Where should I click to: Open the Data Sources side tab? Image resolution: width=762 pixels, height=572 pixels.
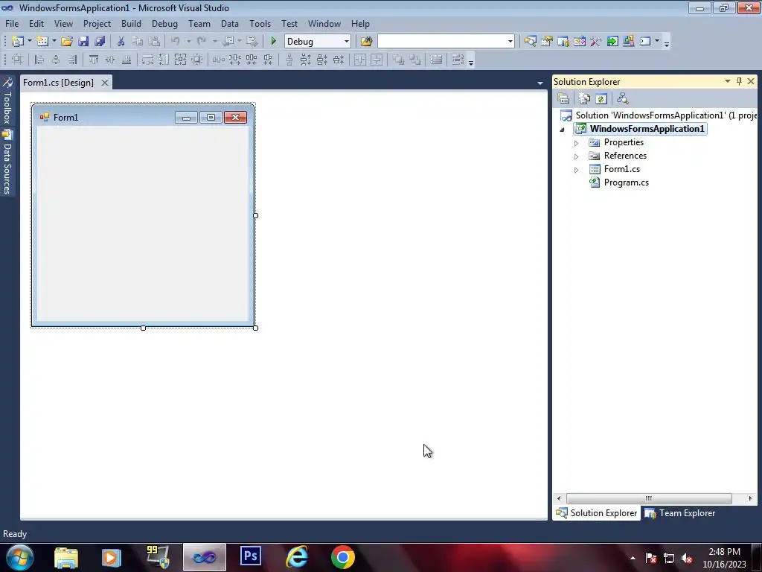tap(7, 162)
